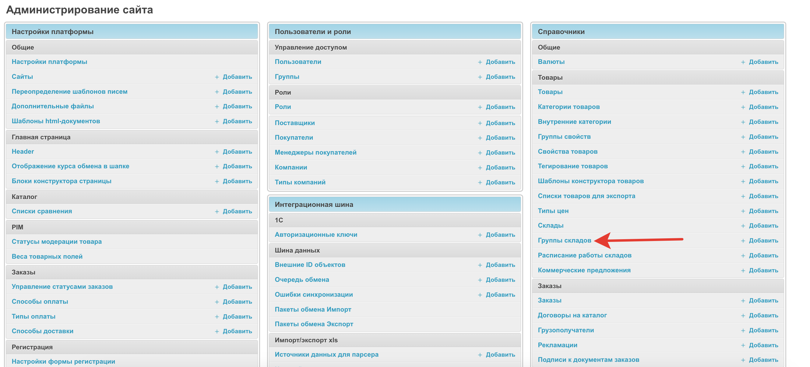
Task: Open Пакеты обмена Импорт
Action: coord(313,309)
